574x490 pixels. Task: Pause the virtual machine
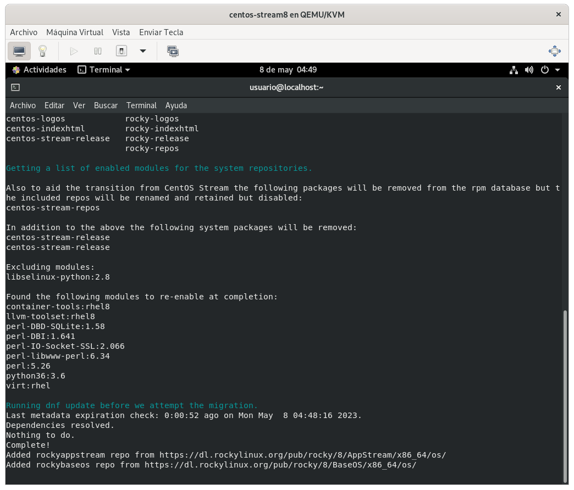(x=98, y=51)
